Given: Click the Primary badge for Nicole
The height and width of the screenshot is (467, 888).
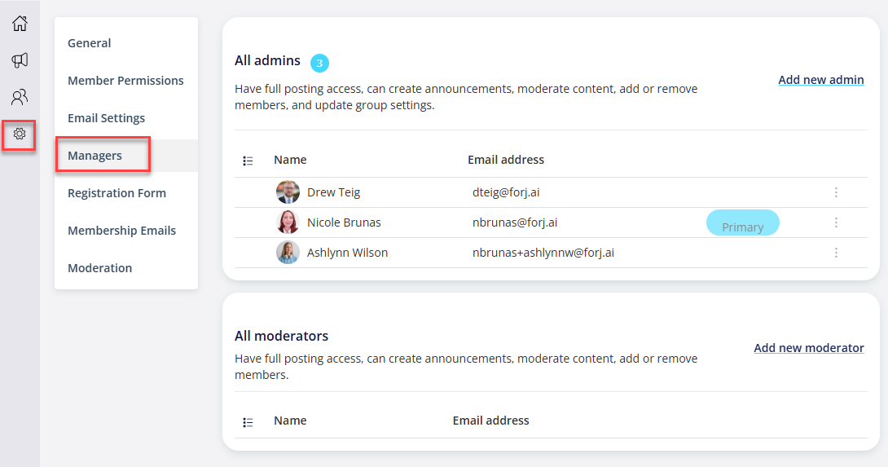Looking at the screenshot, I should [x=742, y=222].
